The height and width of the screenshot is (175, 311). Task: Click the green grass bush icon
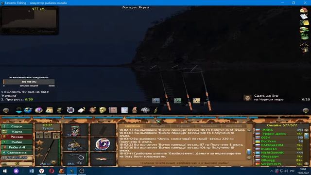[305, 36]
